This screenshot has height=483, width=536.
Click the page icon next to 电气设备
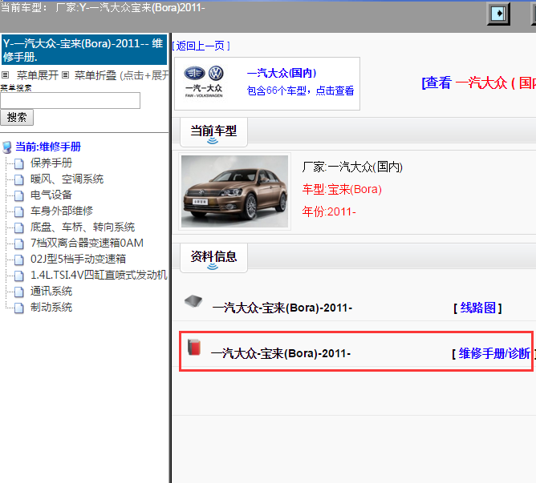tap(19, 195)
